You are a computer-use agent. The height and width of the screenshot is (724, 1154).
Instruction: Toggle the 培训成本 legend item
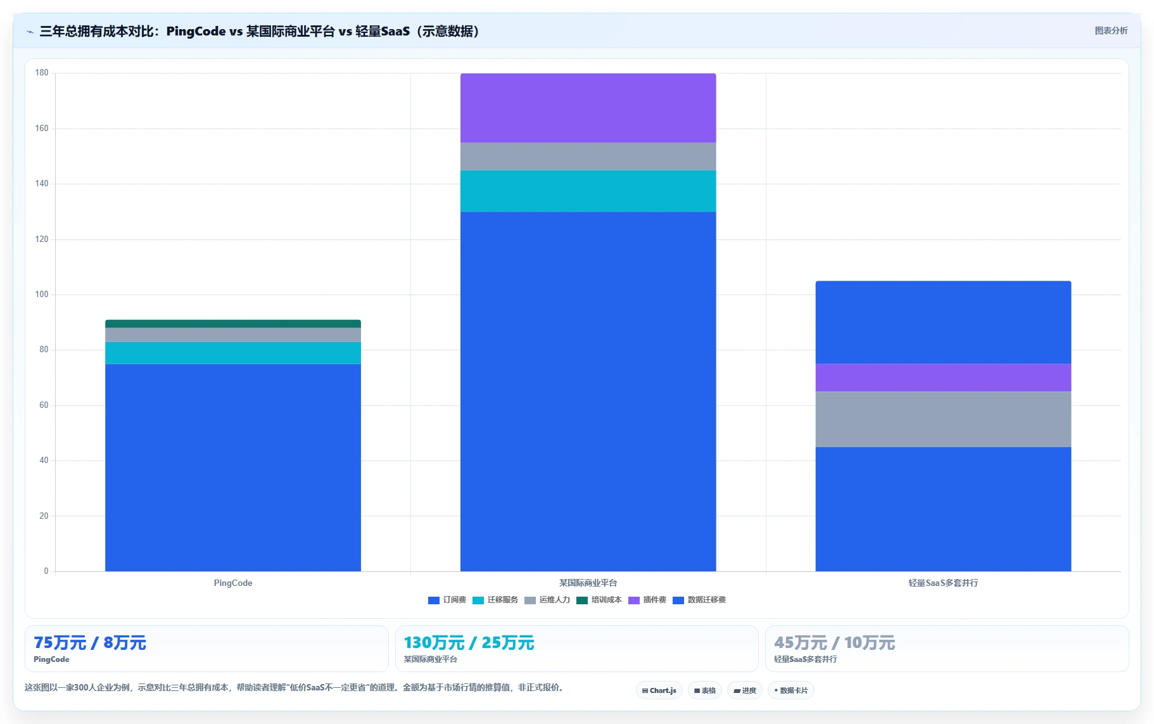coord(599,600)
